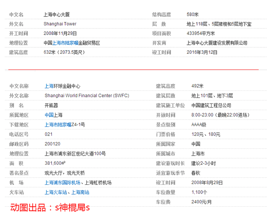This screenshot has width=267, height=221.
Task: Select the value 建议2-3小时
Action: pyautogui.click(x=203, y=163)
